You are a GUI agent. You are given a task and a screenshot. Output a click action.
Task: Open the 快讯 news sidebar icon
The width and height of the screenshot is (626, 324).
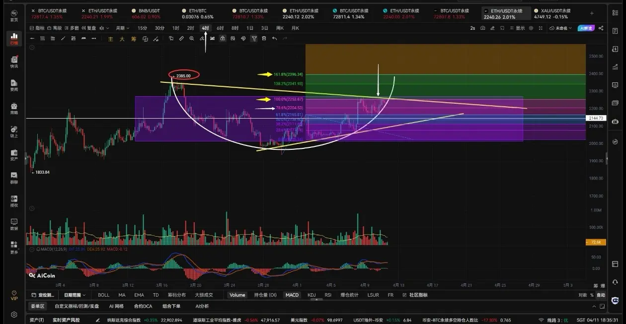point(14,62)
